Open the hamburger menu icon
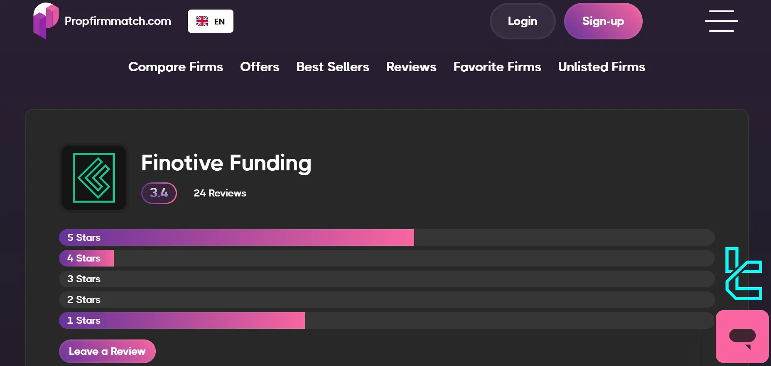The height and width of the screenshot is (366, 771). point(721,21)
